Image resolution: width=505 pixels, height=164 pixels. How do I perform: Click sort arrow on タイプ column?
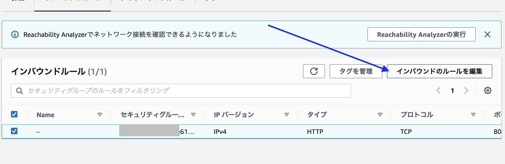point(380,115)
